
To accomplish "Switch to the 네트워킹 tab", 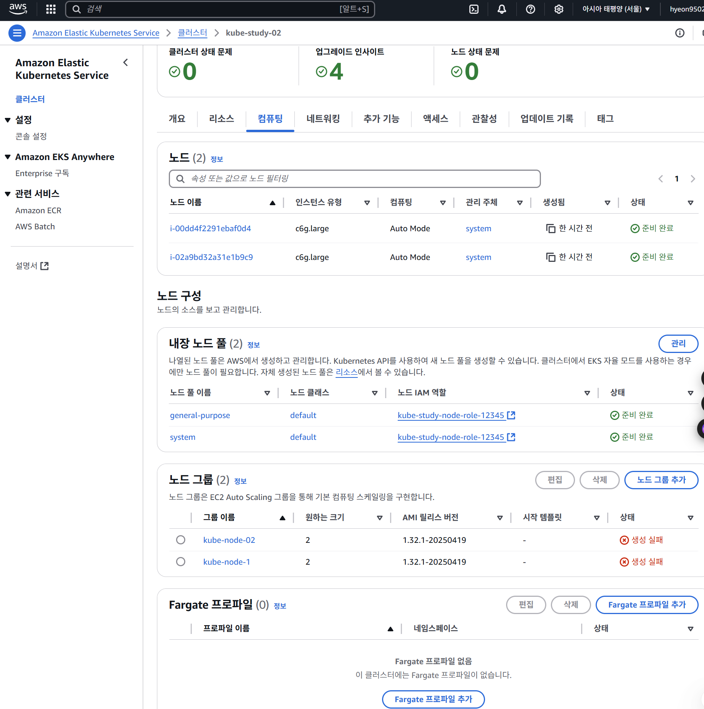I will point(323,119).
